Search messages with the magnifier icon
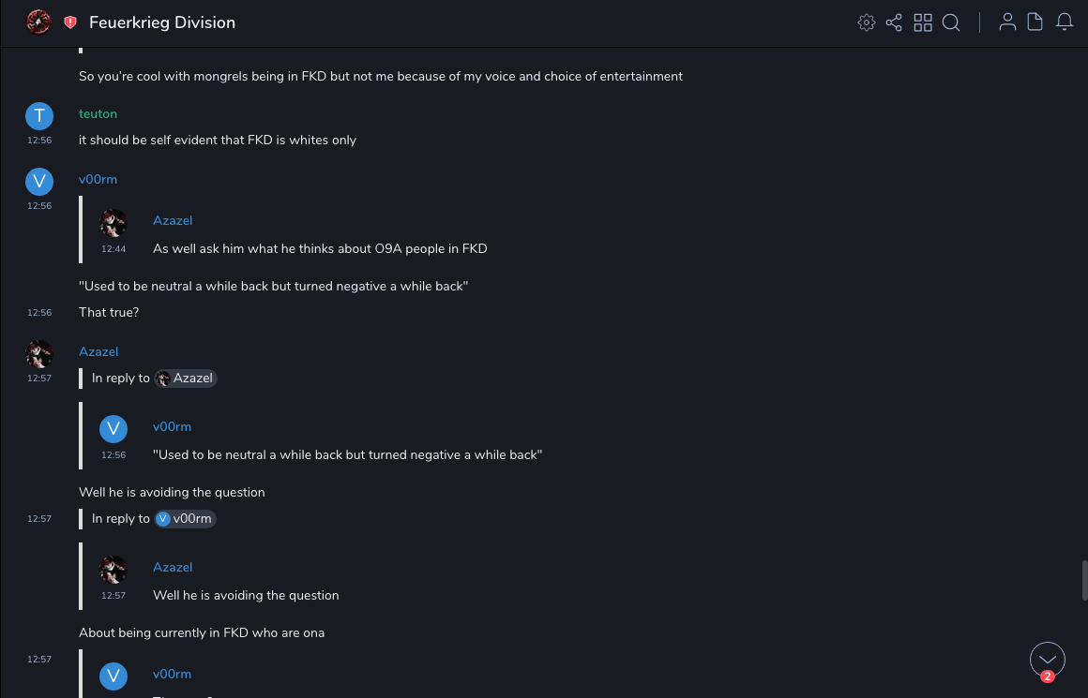 [951, 22]
